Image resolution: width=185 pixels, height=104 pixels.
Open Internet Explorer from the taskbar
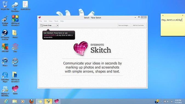[6, 101]
